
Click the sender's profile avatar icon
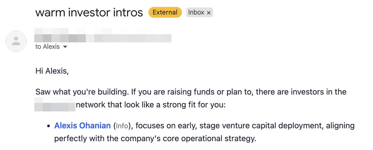pos(16,41)
